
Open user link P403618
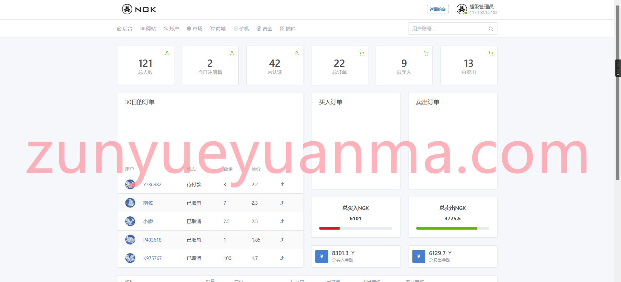coord(152,240)
